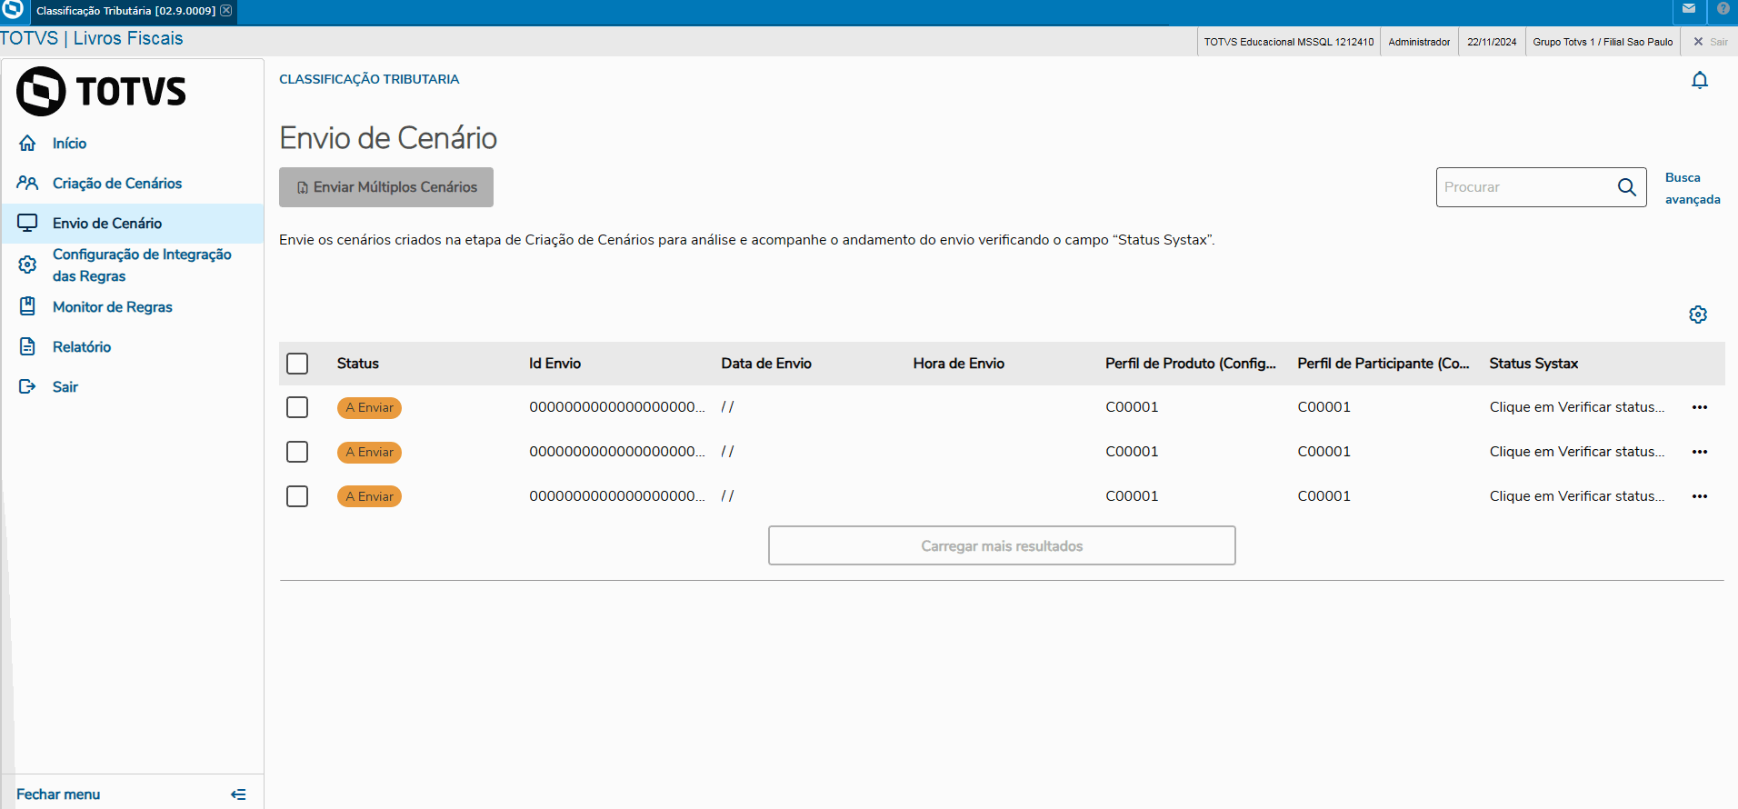Click the Id Envio value in third row
The image size is (1738, 809).
point(617,496)
